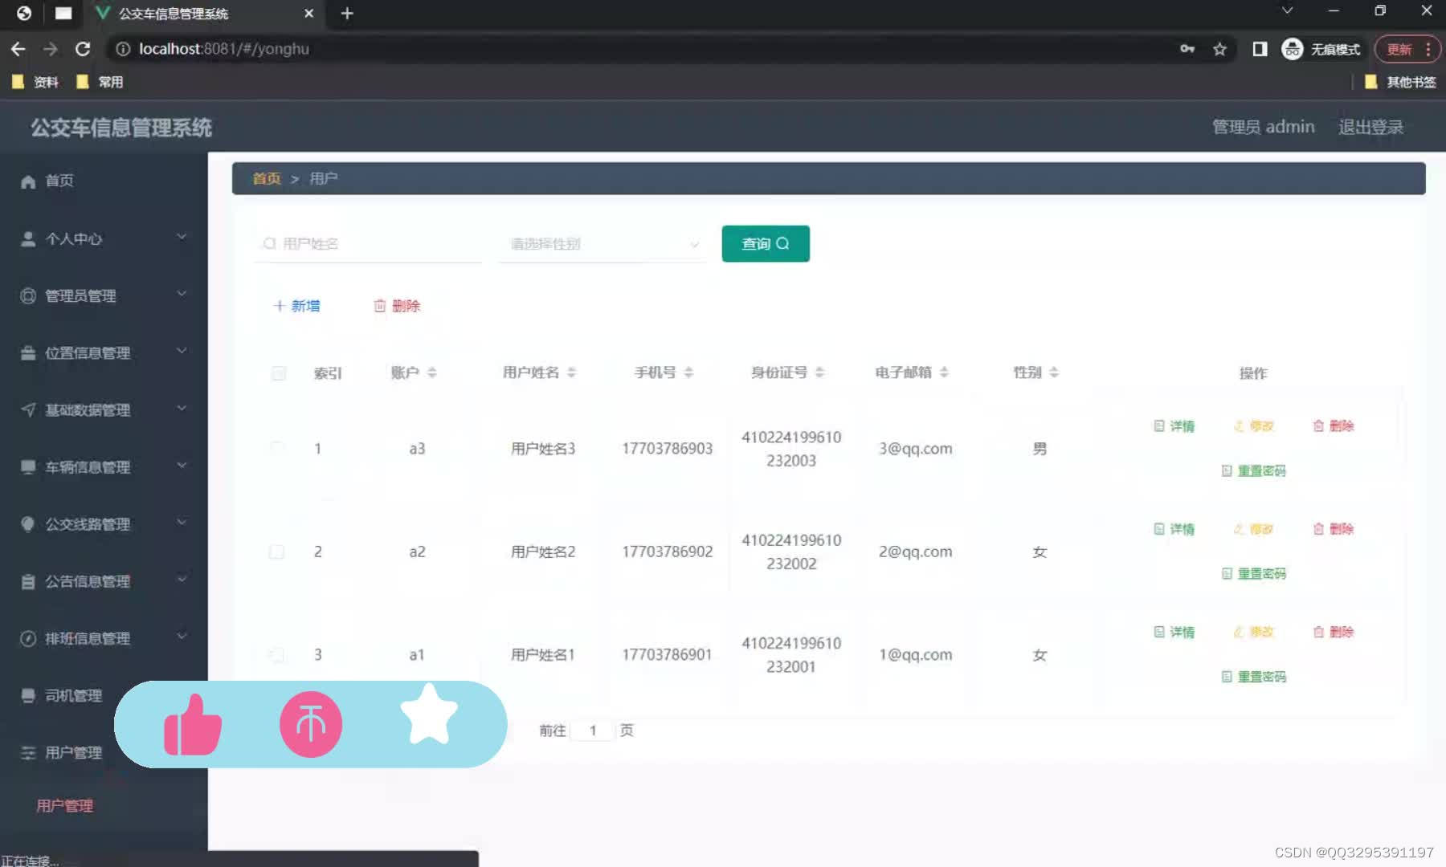Sort table by 账户 column

point(432,372)
